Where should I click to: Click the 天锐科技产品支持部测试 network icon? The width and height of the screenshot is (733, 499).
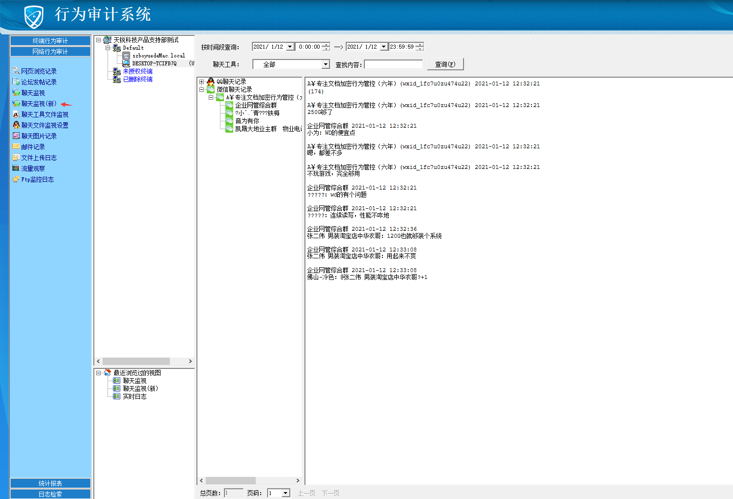tap(108, 40)
